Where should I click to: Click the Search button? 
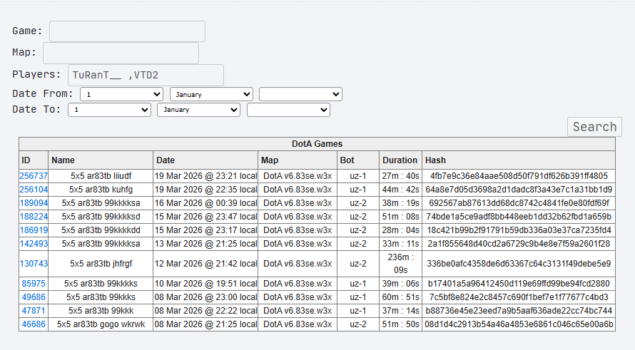(x=594, y=127)
